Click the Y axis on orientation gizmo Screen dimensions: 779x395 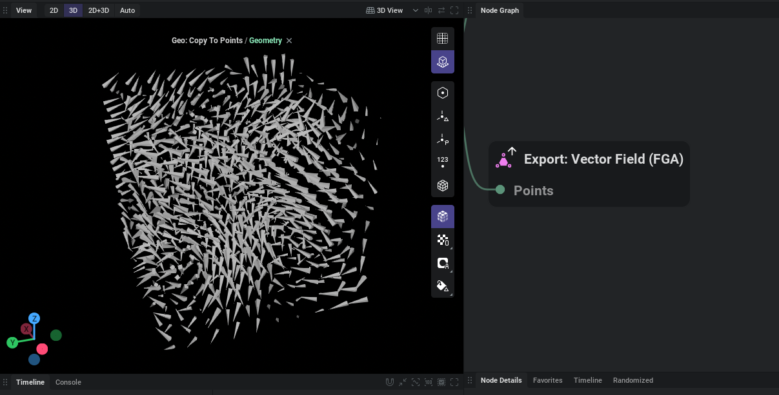tap(12, 343)
